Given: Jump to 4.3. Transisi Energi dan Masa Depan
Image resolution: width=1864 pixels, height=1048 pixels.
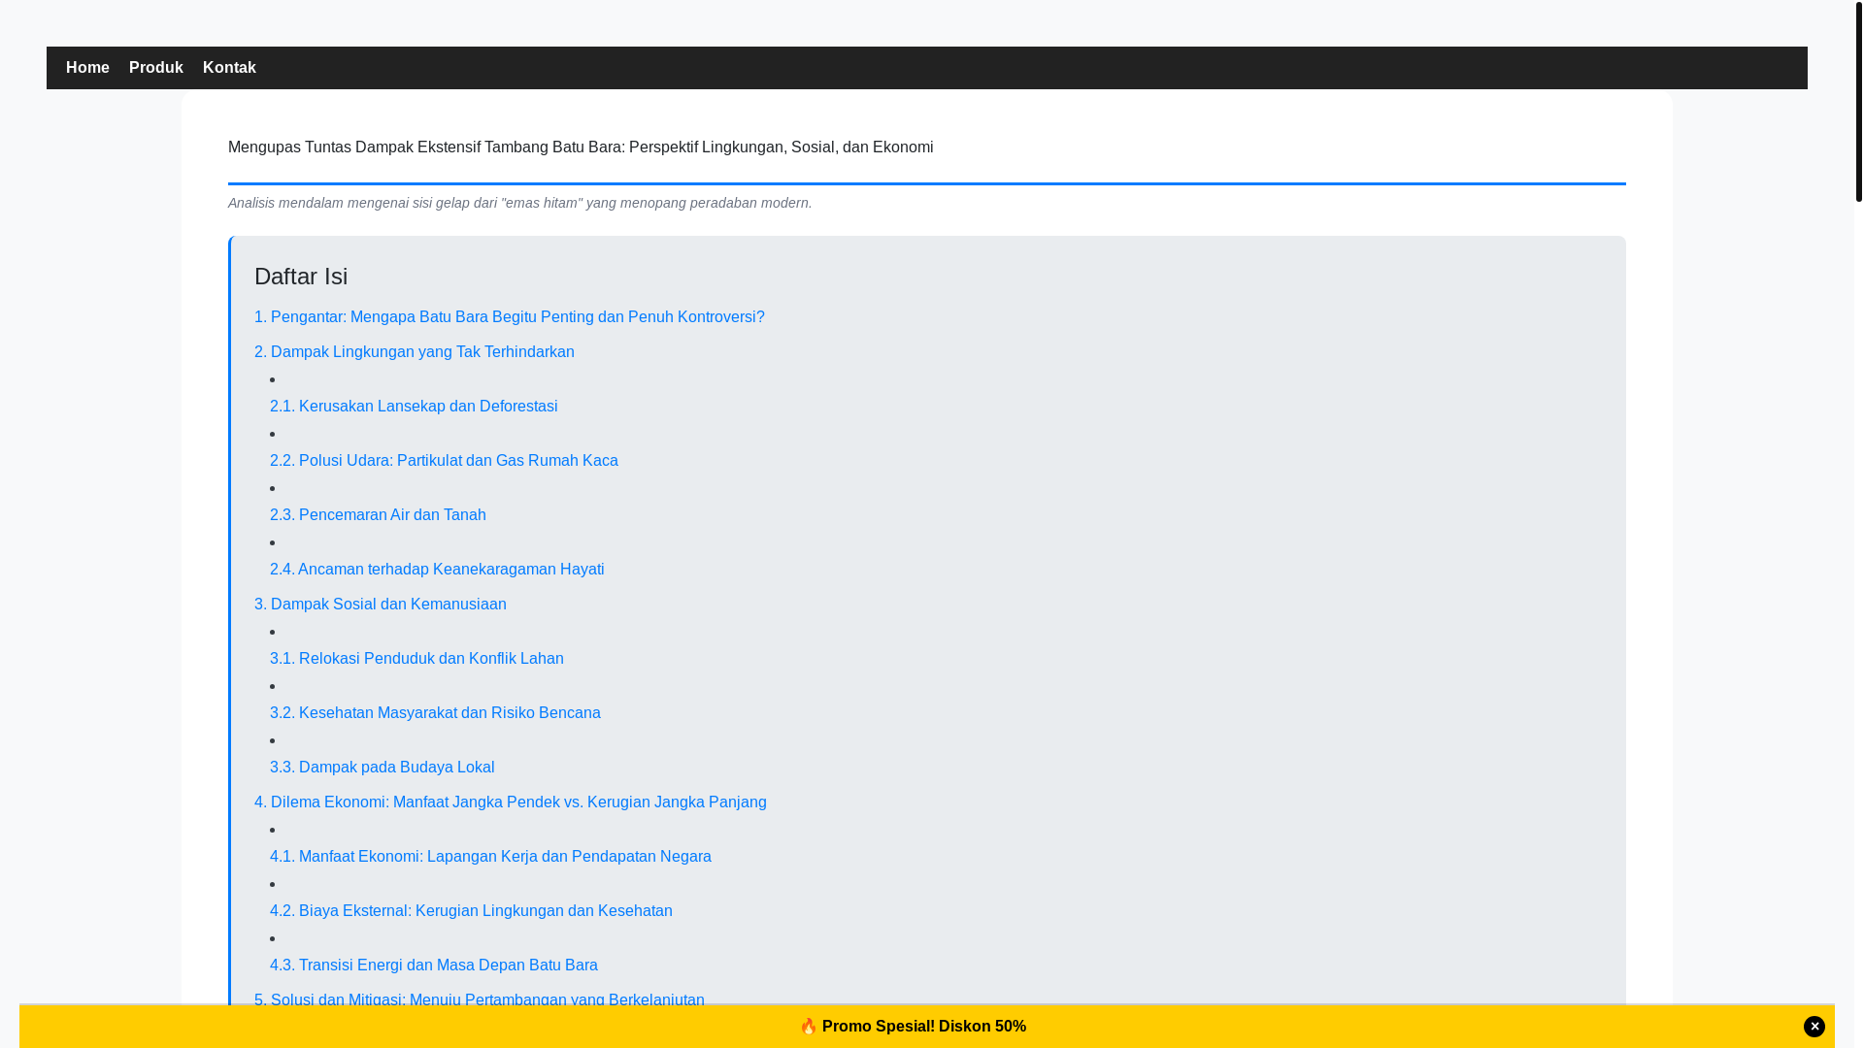Looking at the screenshot, I should pyautogui.click(x=434, y=966).
